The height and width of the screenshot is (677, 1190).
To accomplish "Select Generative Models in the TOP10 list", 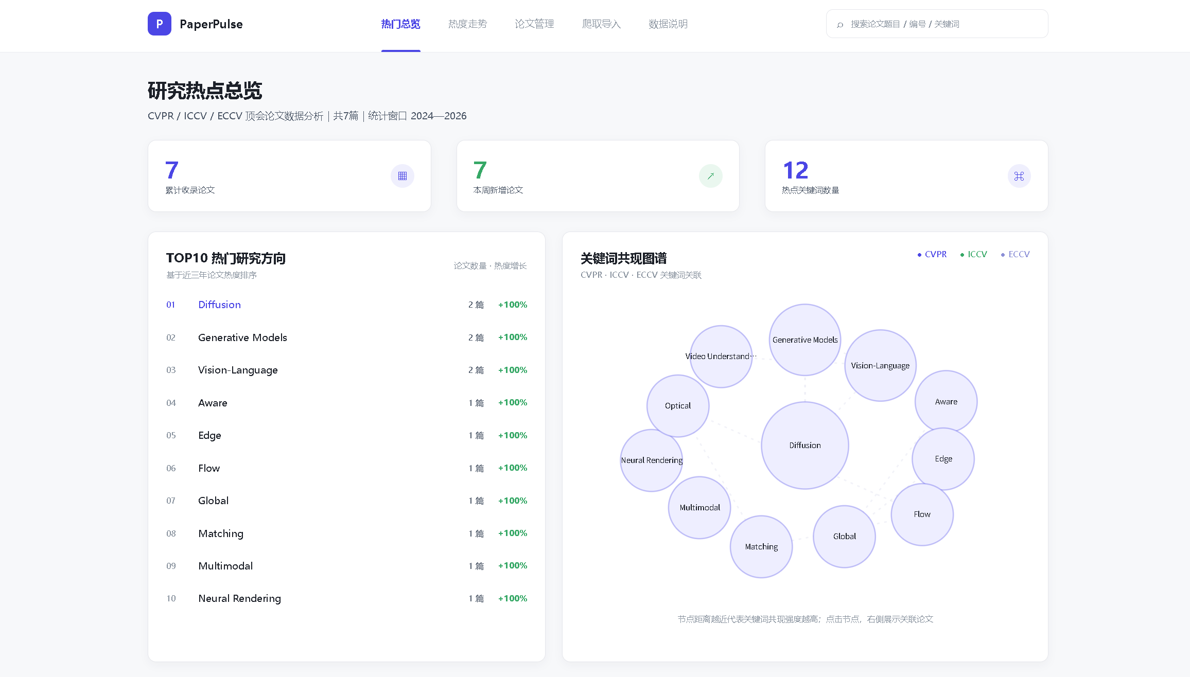I will [x=346, y=337].
